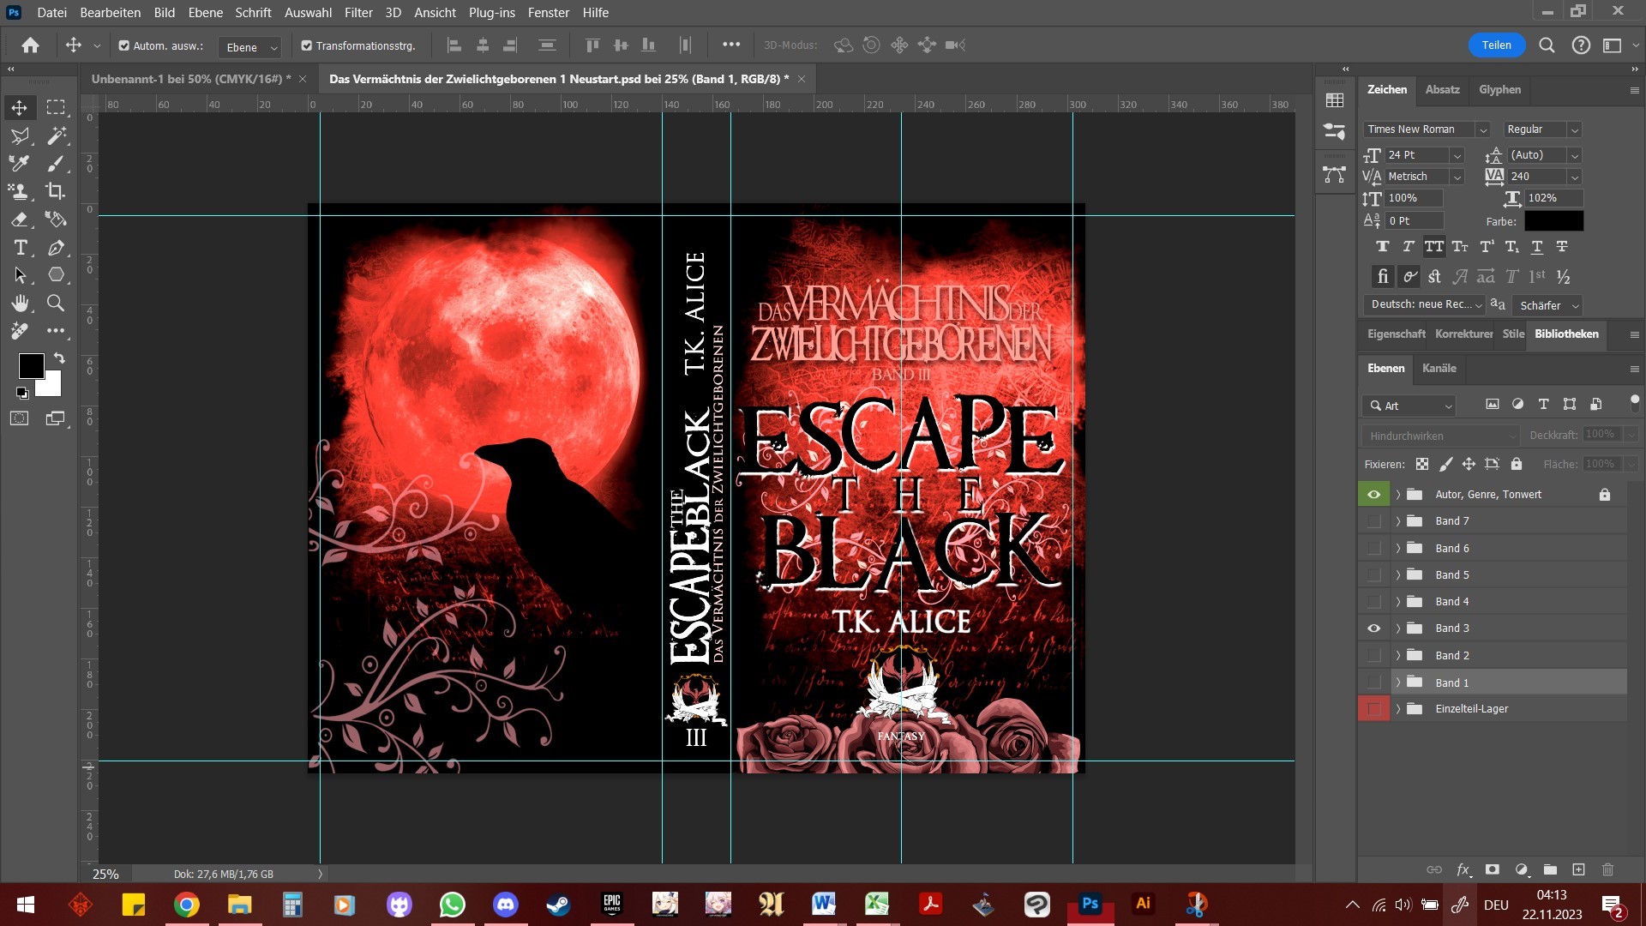Select the Hand tool
The image size is (1646, 926).
coord(20,303)
